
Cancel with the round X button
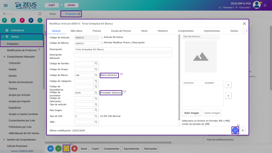[243, 130]
